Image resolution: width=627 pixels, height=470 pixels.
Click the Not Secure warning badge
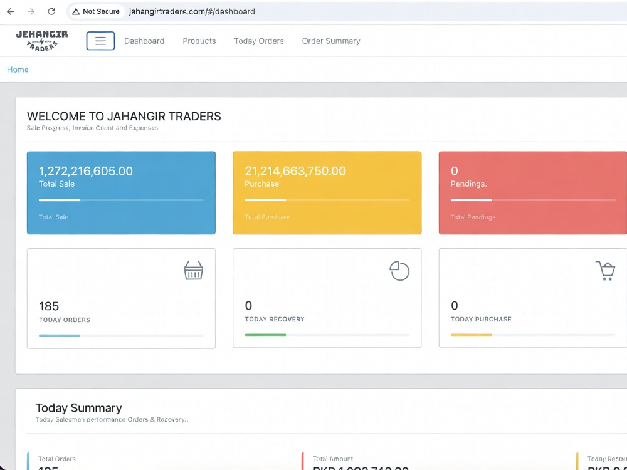pyautogui.click(x=96, y=11)
